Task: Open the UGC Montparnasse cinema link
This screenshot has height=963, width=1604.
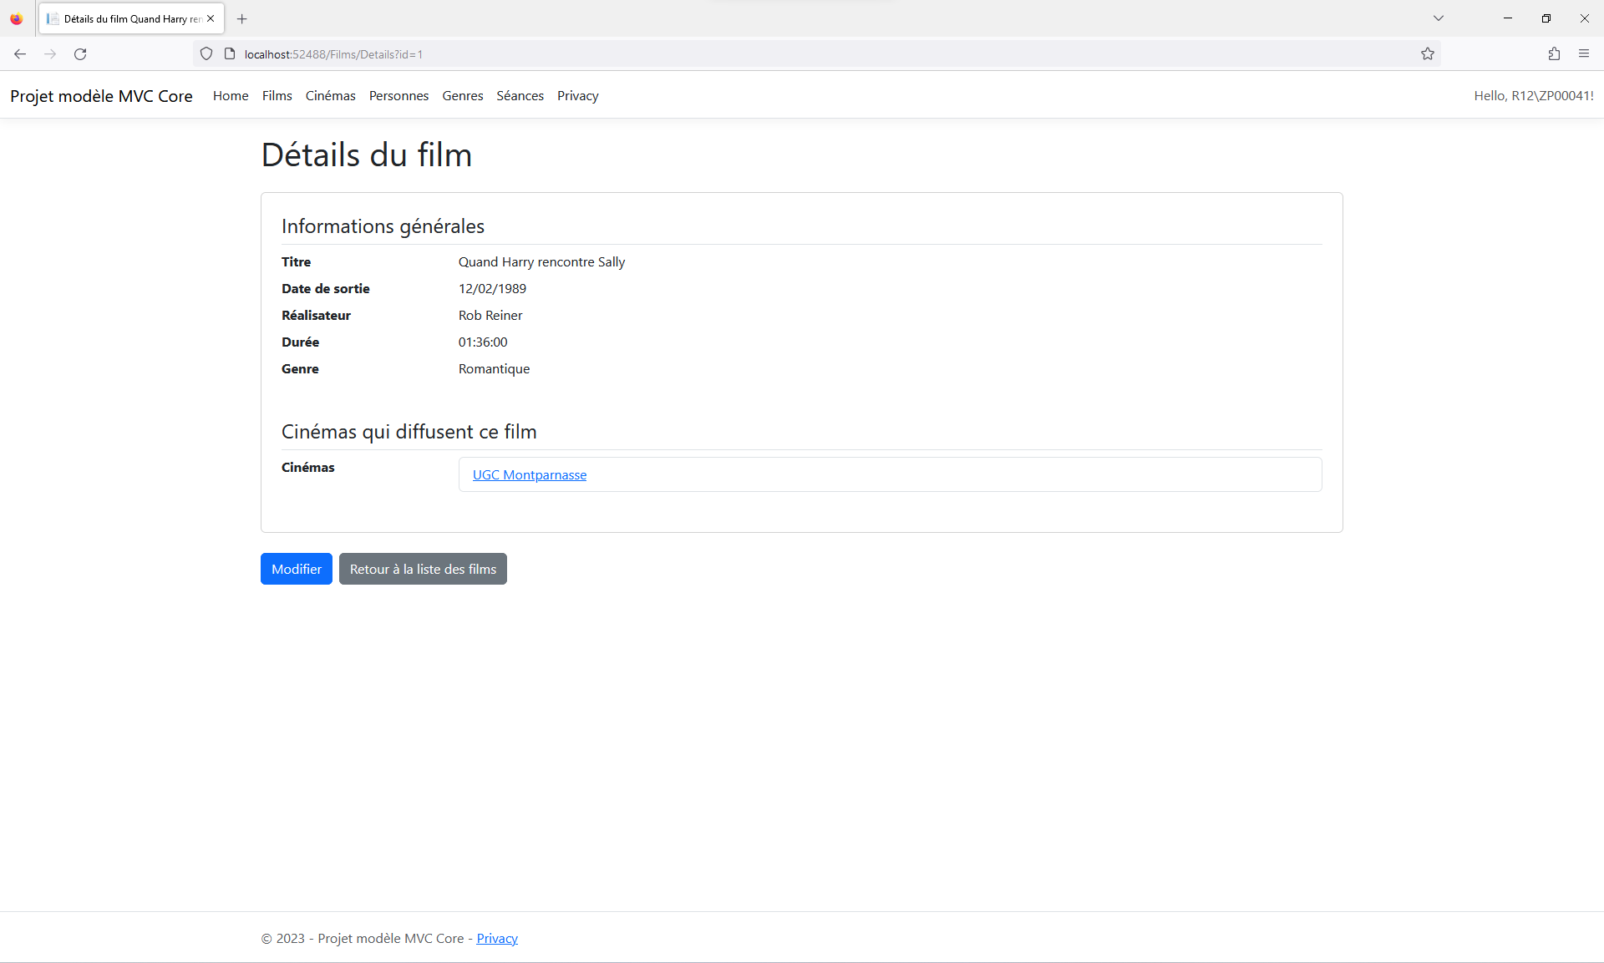Action: (x=529, y=474)
